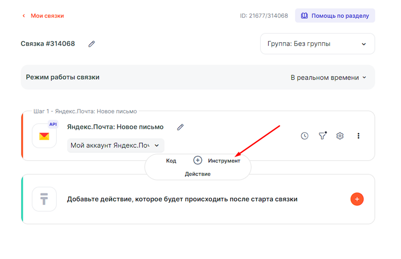Edit the Яндекс.Почта step name with pencil
Viewport: 401px width, 259px height.
click(180, 127)
